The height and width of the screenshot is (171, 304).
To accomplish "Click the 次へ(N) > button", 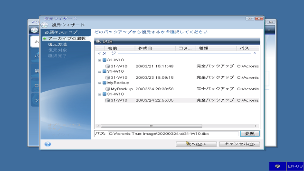I will click(196, 144).
